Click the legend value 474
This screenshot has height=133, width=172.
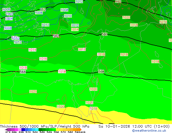pos(8,132)
